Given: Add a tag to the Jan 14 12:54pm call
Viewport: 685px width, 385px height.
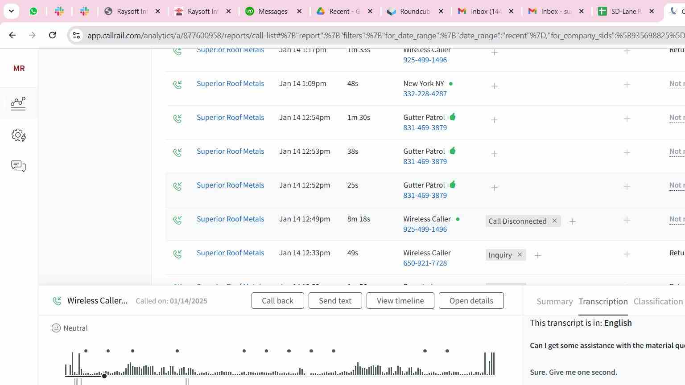Looking at the screenshot, I should pos(495,120).
